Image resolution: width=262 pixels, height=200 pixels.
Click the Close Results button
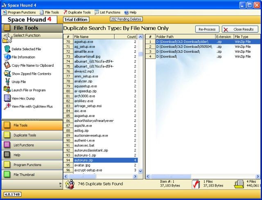(x=240, y=29)
